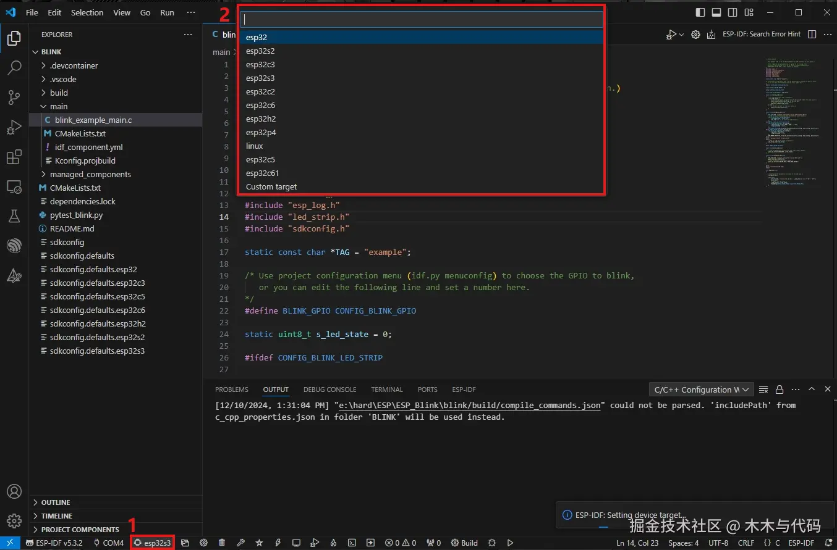
Task: Open the Source Control view in activity bar
Action: point(14,98)
